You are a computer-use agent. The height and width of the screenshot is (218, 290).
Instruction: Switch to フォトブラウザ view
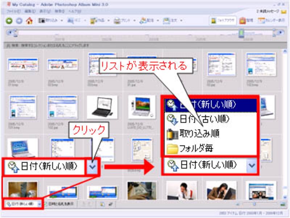[x=223, y=20]
